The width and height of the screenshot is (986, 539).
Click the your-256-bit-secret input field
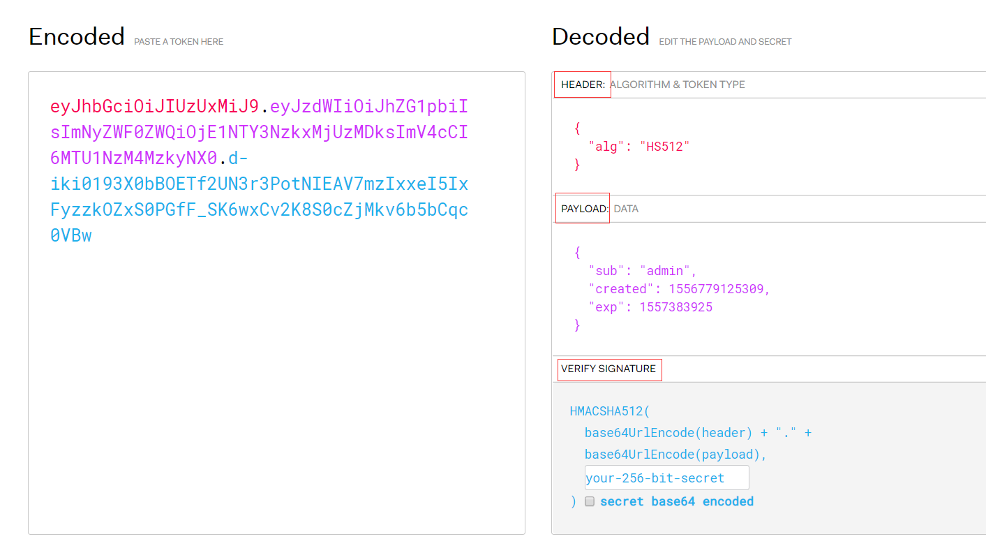(x=666, y=478)
